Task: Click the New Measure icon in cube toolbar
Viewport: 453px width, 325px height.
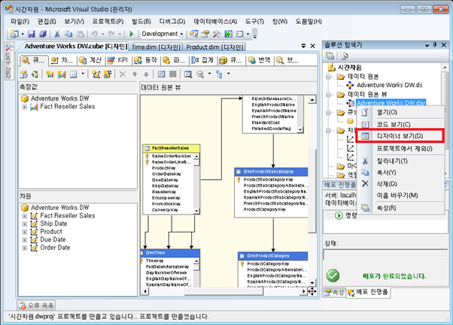Action: pyautogui.click(x=50, y=74)
